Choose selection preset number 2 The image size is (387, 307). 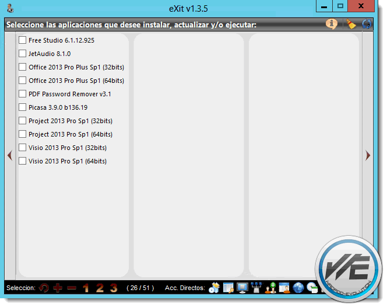pos(100,288)
